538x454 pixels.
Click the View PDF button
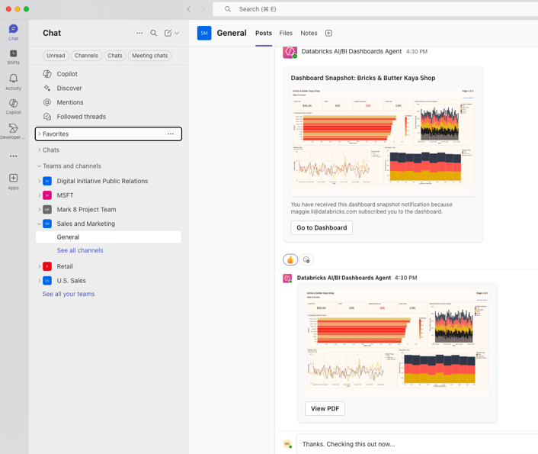tap(325, 408)
